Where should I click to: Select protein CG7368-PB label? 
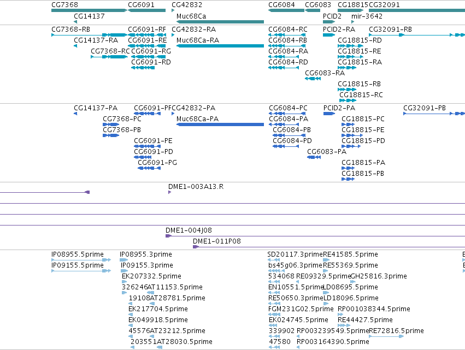(x=122, y=130)
